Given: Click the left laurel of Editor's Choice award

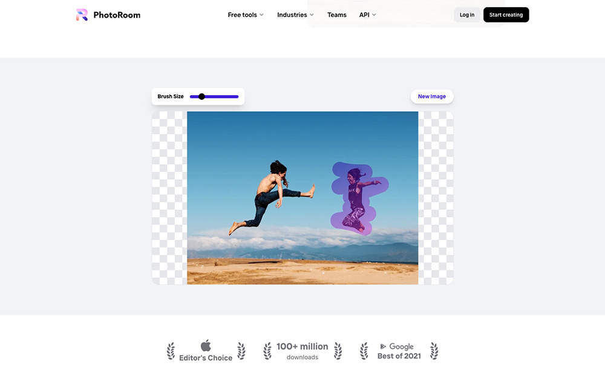Looking at the screenshot, I should pos(171,351).
